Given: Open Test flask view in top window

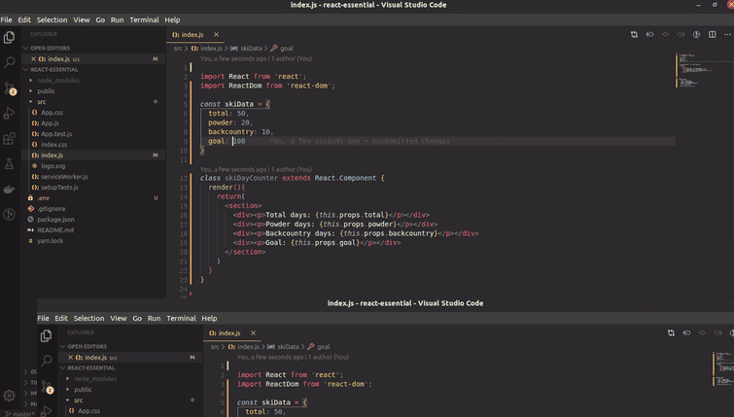Looking at the screenshot, I should (x=10, y=164).
